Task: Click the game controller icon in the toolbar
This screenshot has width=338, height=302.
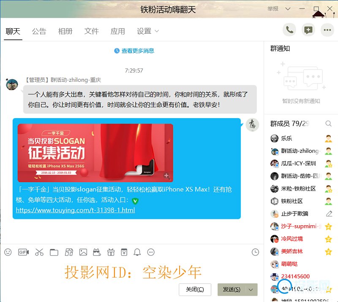Action: (97, 252)
